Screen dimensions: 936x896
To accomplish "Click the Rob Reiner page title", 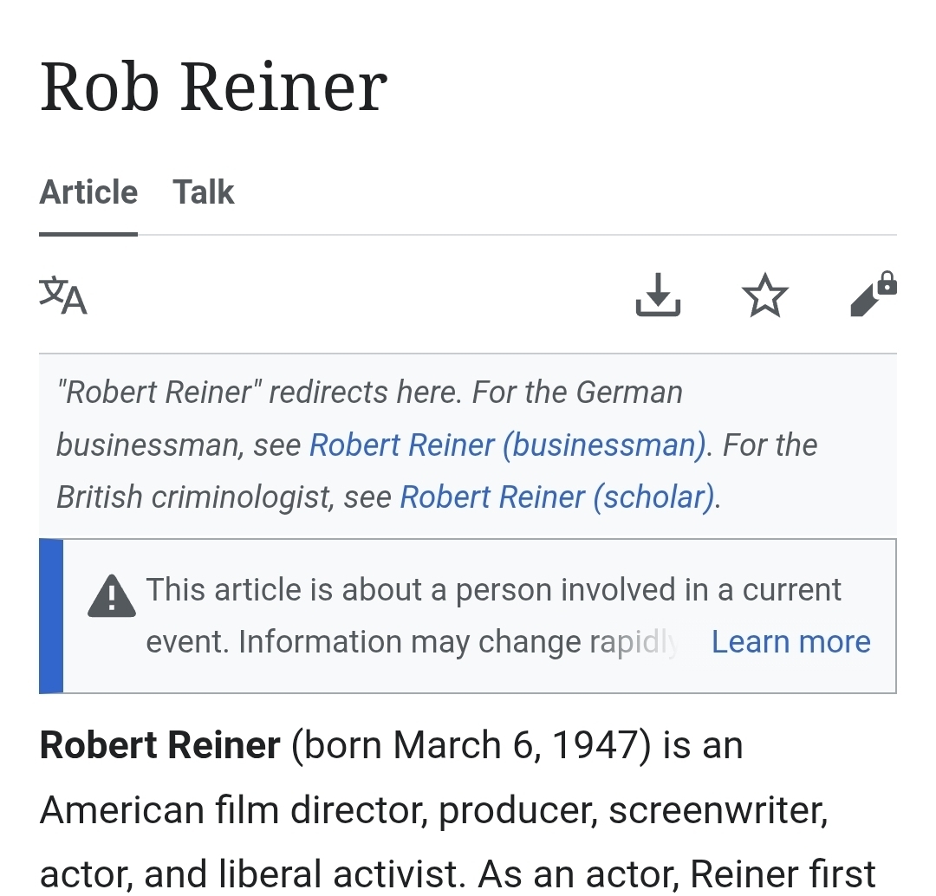I will click(x=213, y=87).
